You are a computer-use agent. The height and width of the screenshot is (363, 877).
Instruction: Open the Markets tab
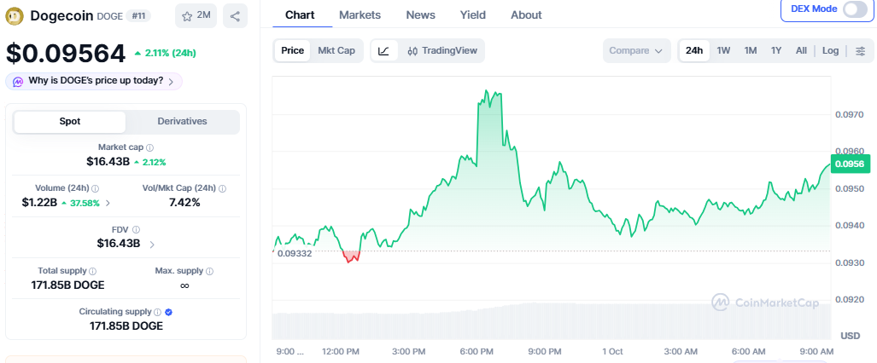click(x=360, y=15)
